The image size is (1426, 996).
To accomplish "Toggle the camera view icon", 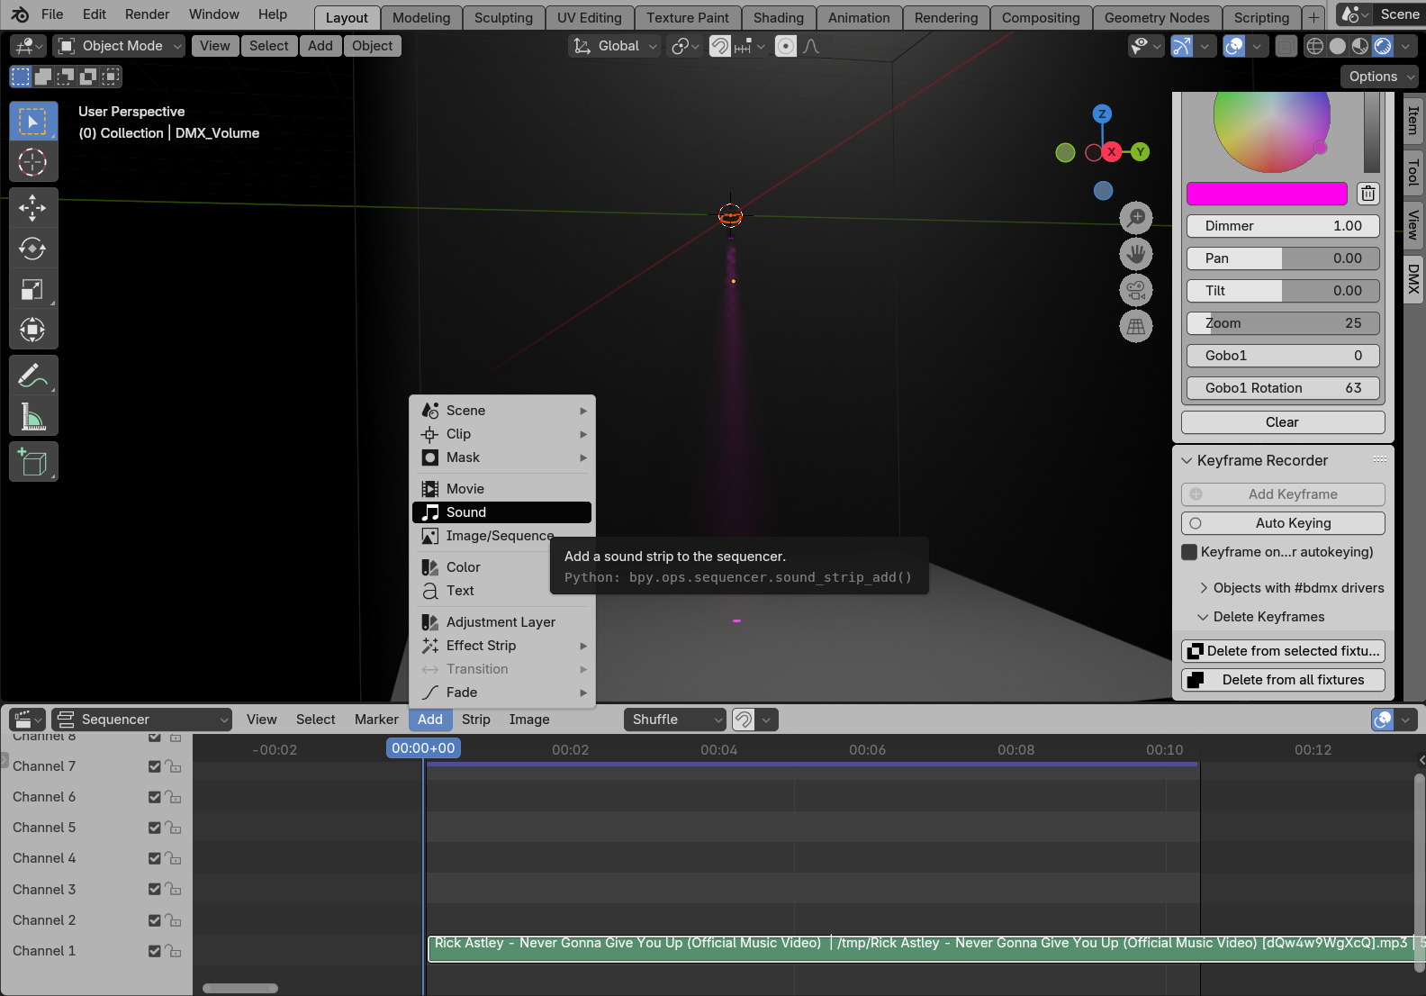I will click(1136, 290).
